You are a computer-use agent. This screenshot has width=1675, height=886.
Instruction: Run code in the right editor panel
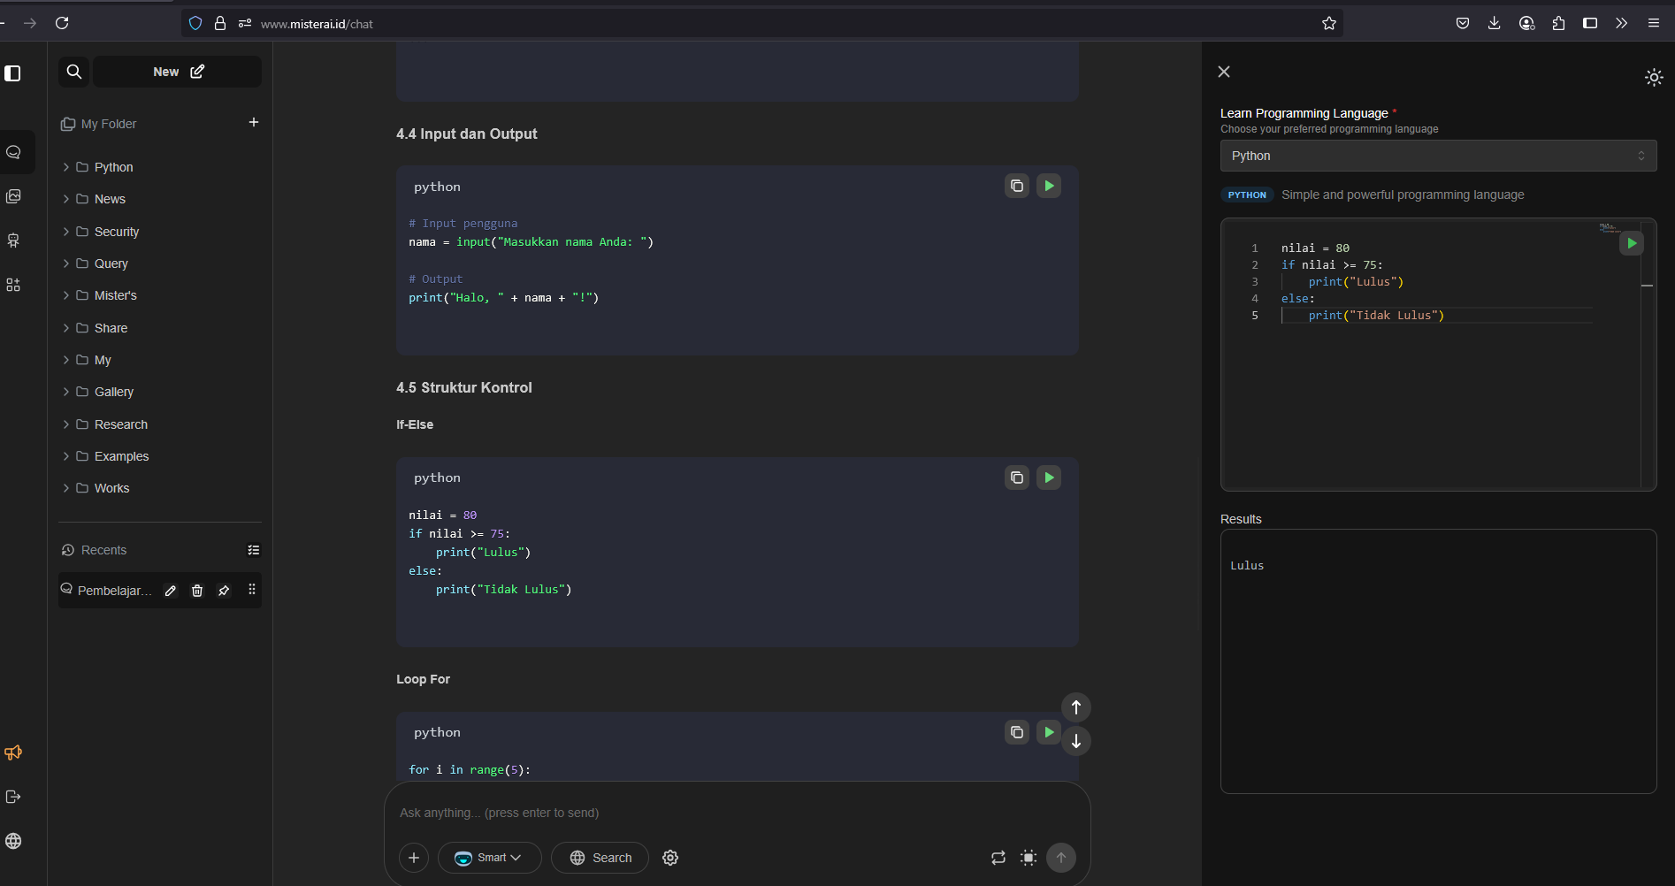tap(1631, 243)
